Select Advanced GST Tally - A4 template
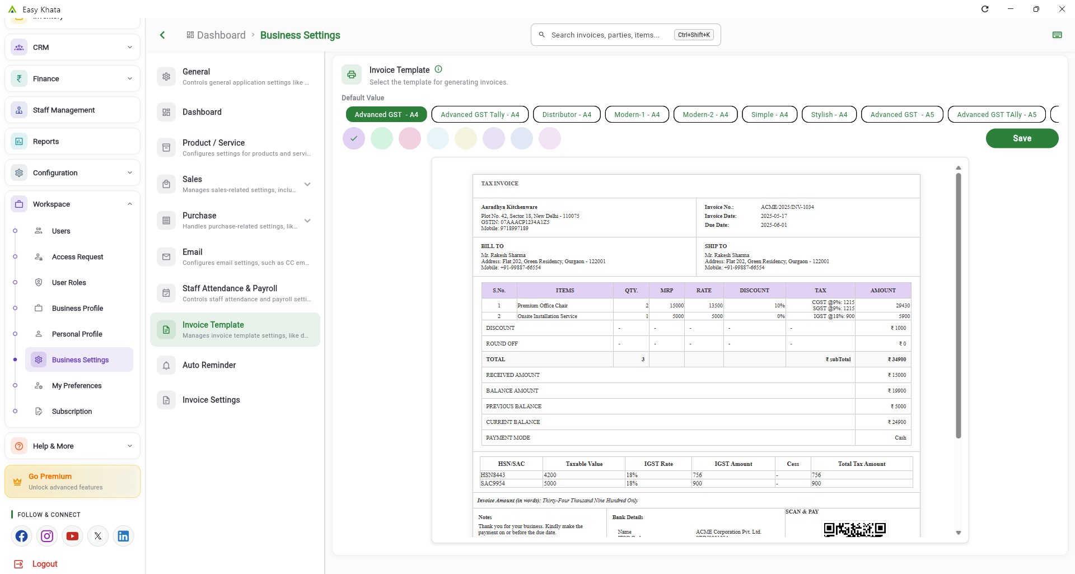The height and width of the screenshot is (574, 1075). (x=480, y=114)
